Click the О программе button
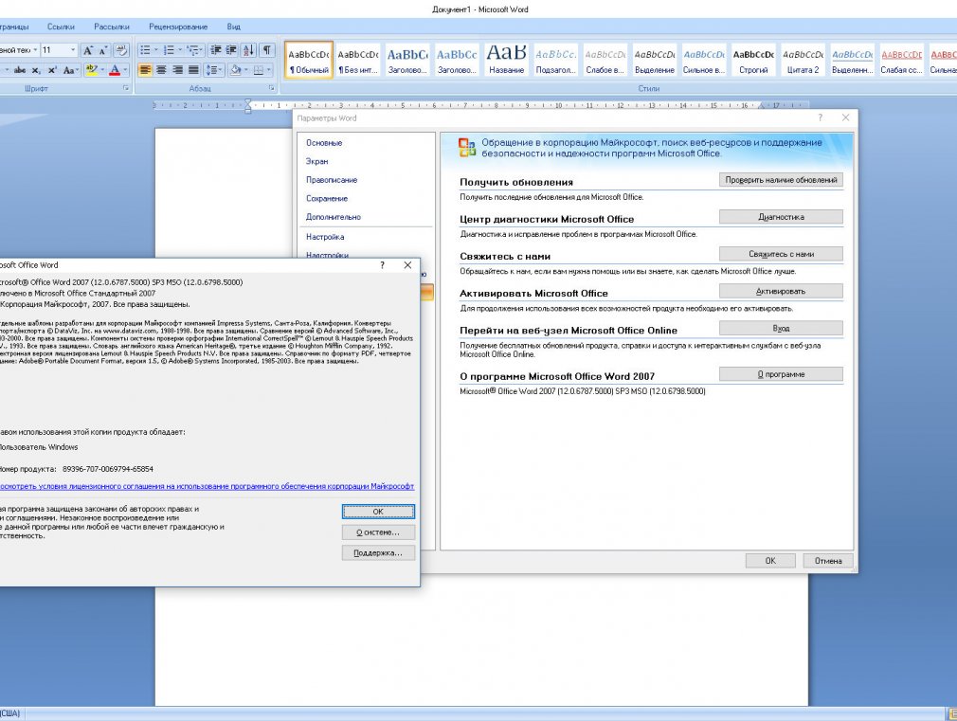This screenshot has width=957, height=721. click(x=781, y=374)
